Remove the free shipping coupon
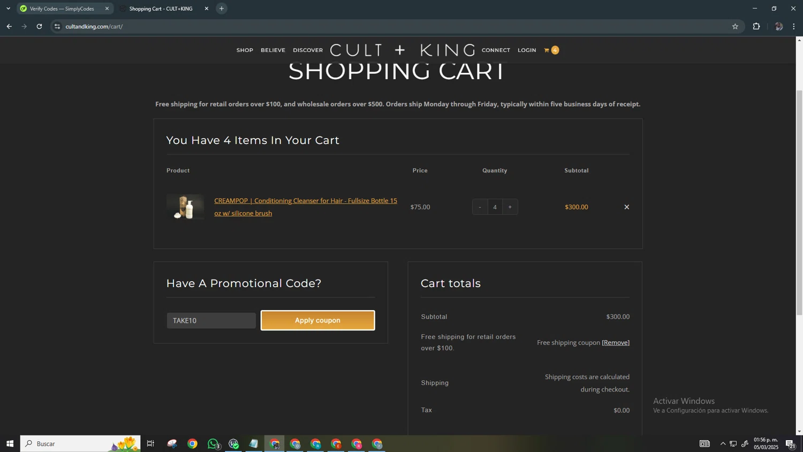Image resolution: width=803 pixels, height=452 pixels. pos(616,343)
